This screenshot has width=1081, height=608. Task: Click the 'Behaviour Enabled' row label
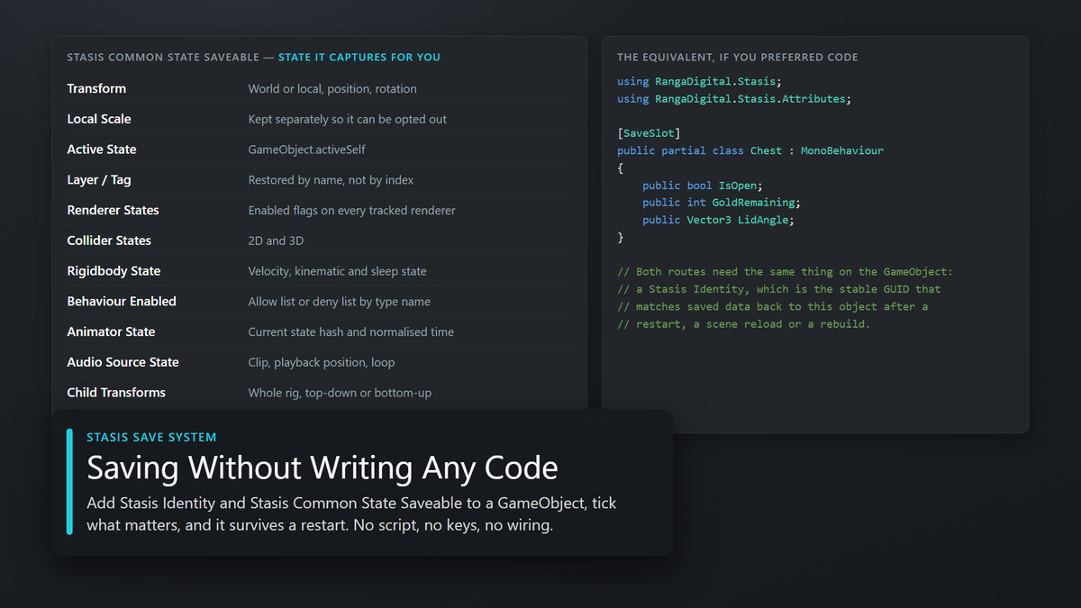click(x=122, y=302)
